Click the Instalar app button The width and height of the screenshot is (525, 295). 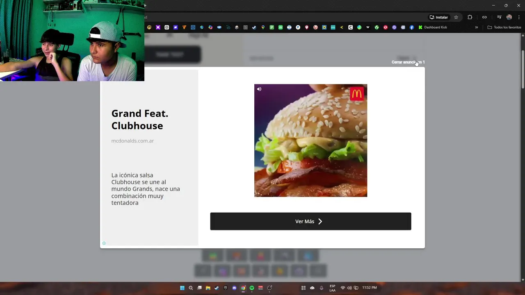438,17
